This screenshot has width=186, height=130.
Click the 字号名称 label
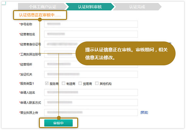(26, 24)
